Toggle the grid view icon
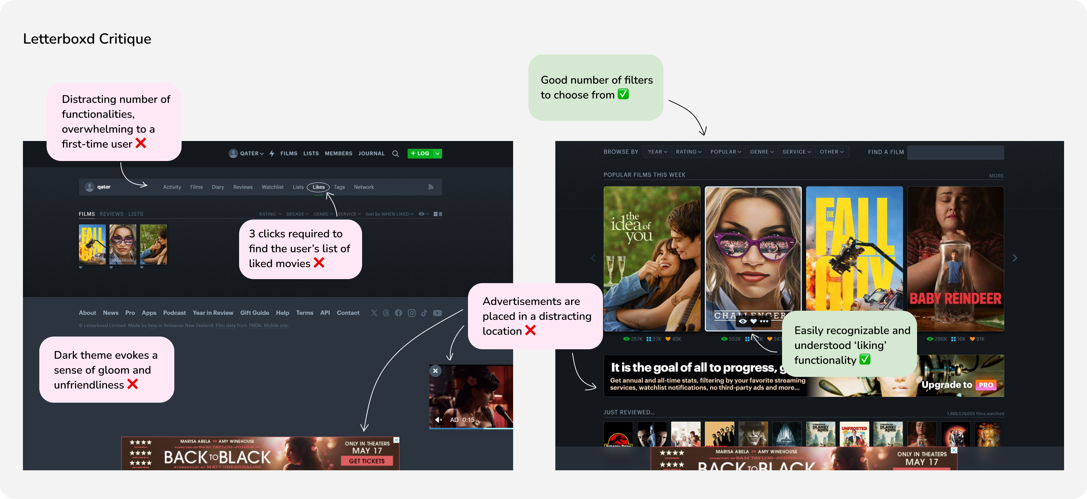1087x499 pixels. coord(435,214)
